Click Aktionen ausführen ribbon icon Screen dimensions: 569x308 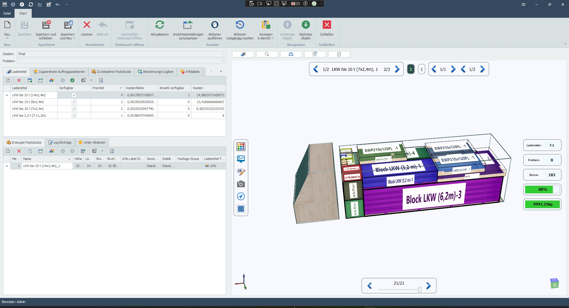[215, 25]
